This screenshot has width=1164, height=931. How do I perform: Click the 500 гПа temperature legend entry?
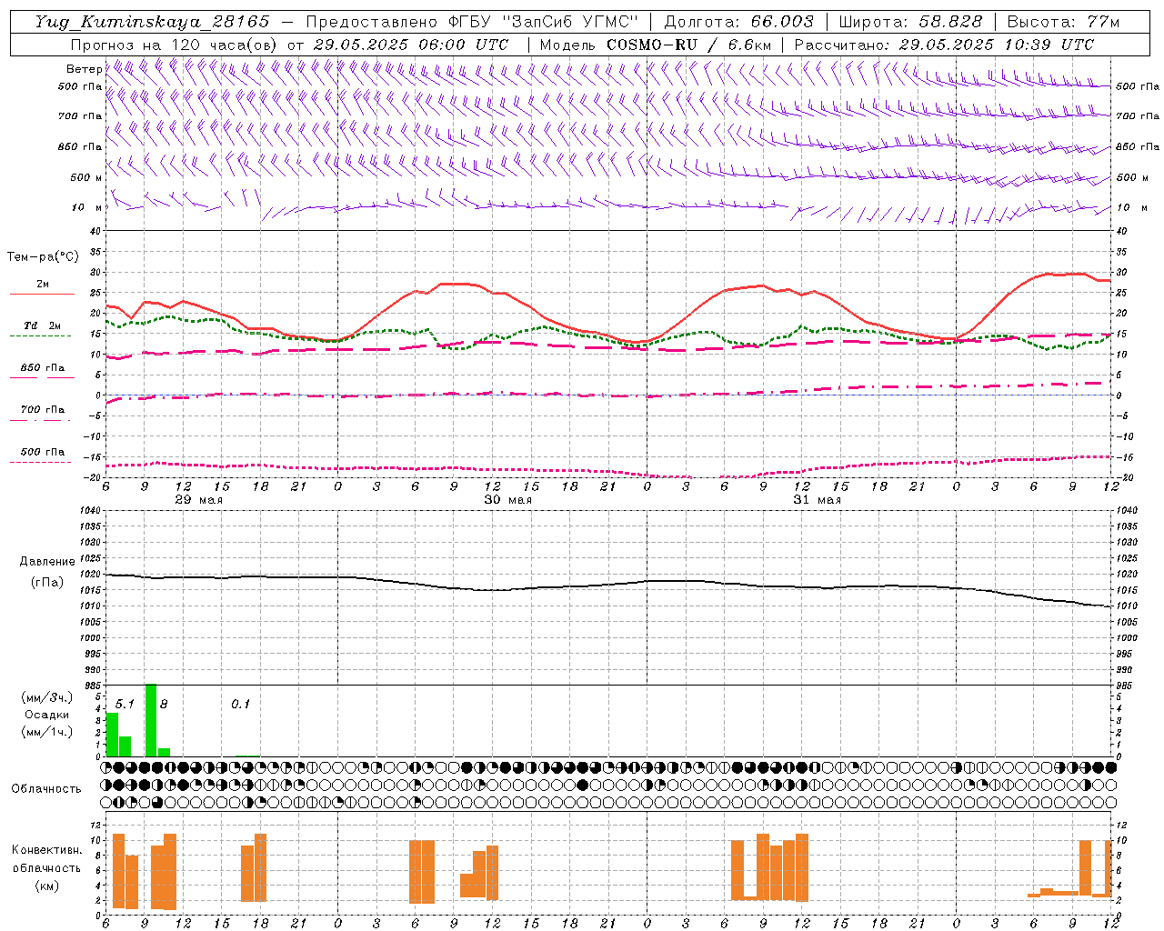click(x=42, y=452)
